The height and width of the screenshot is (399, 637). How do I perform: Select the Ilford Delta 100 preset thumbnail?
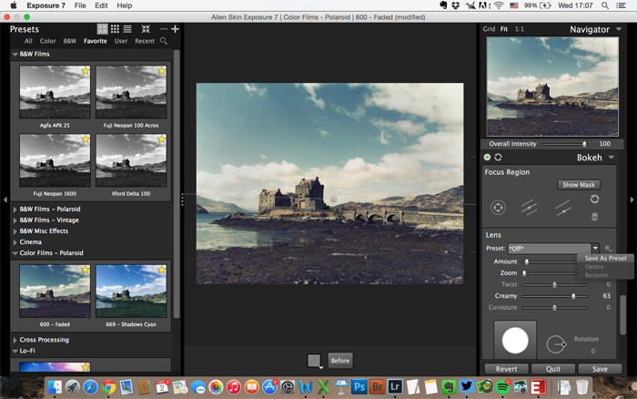[131, 160]
